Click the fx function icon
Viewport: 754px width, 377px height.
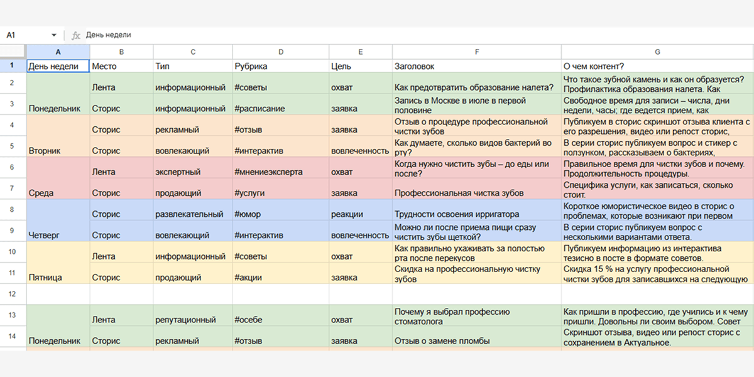[76, 35]
